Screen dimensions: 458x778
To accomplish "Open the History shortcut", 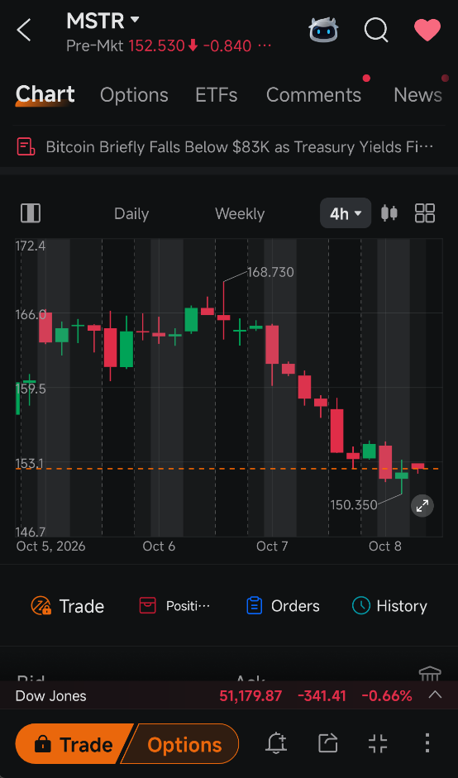I will click(389, 606).
